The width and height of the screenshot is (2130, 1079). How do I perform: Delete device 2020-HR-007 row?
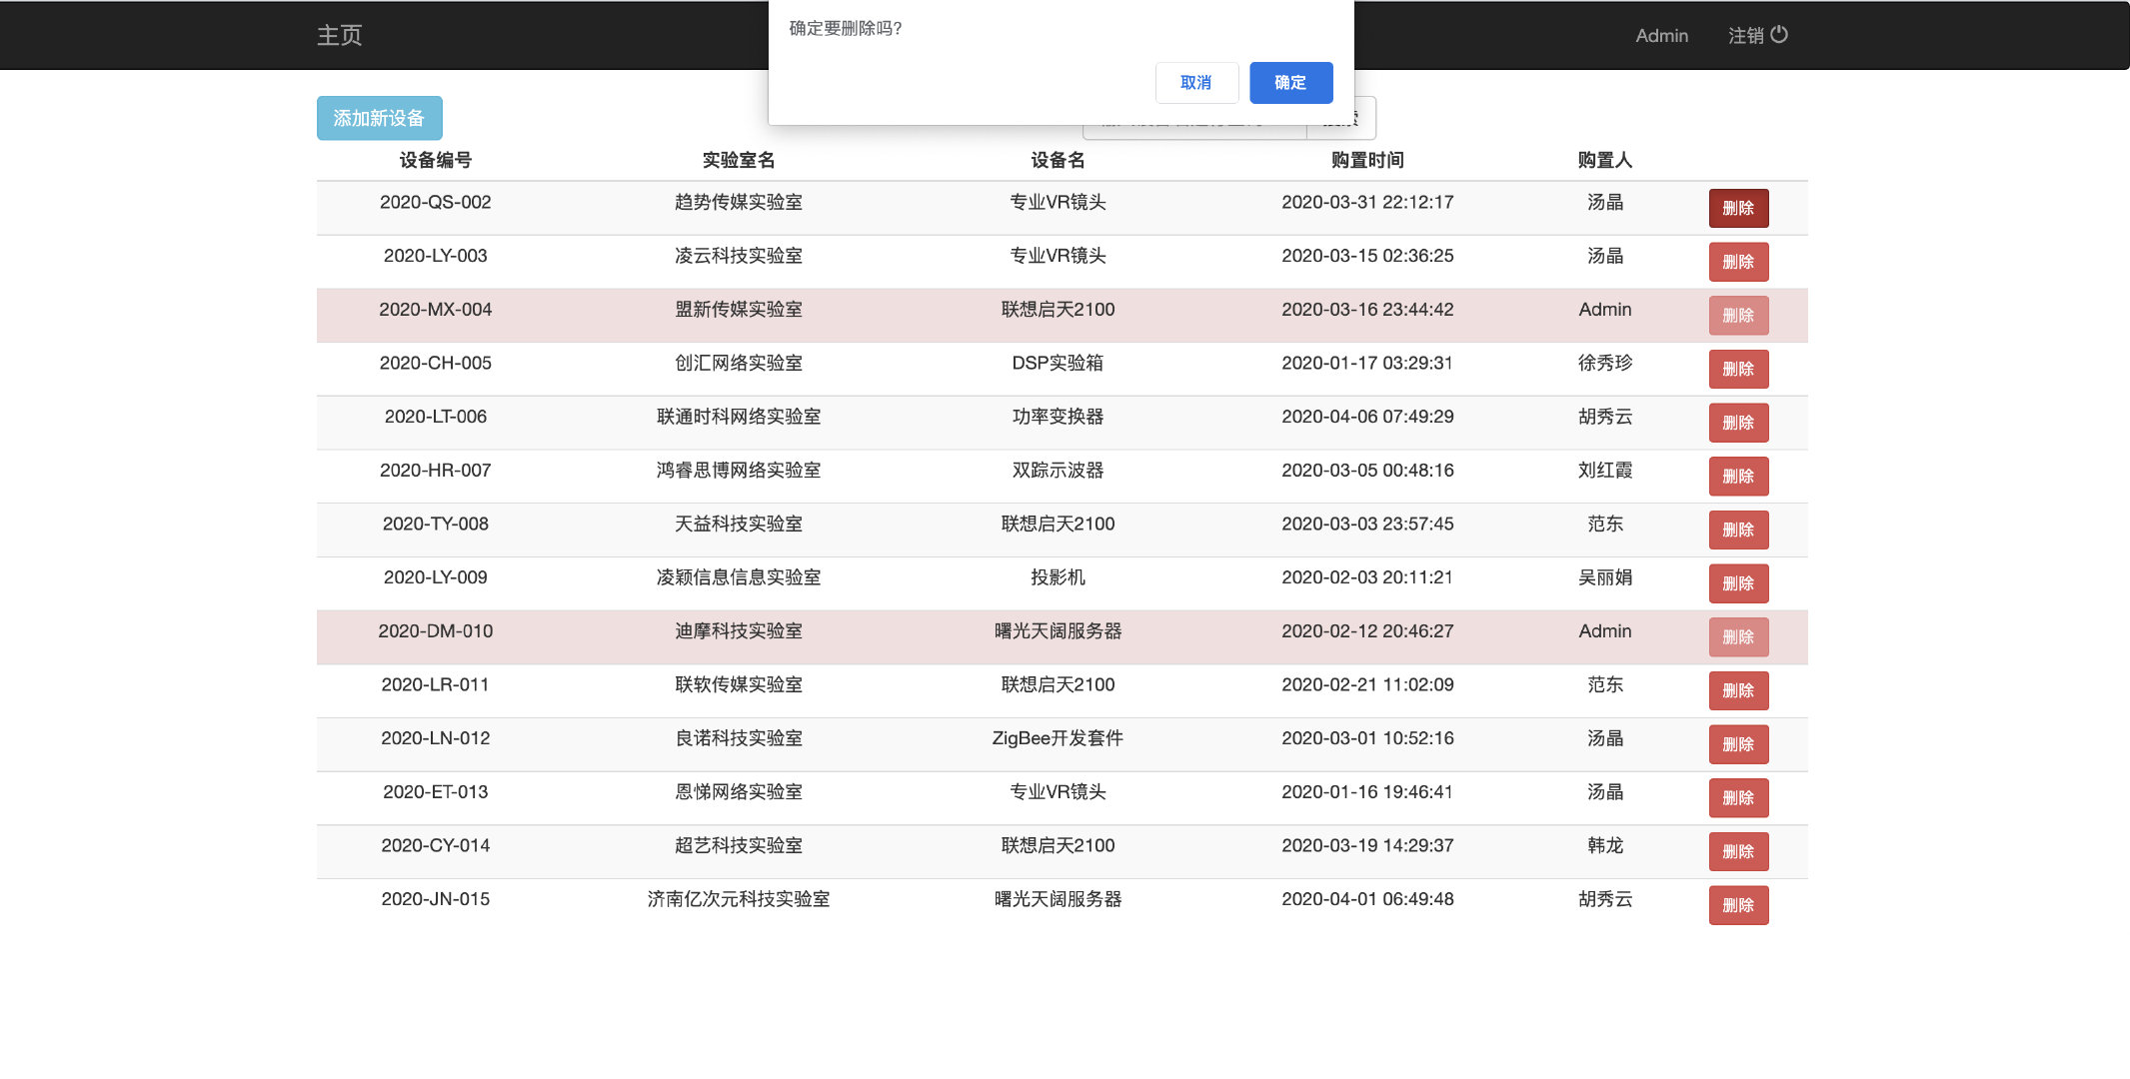(x=1738, y=477)
